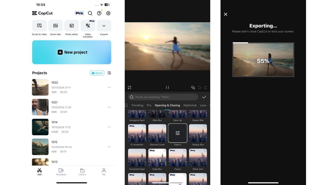Open CapCut cloud Space
329x185 pixels.
[97, 73]
